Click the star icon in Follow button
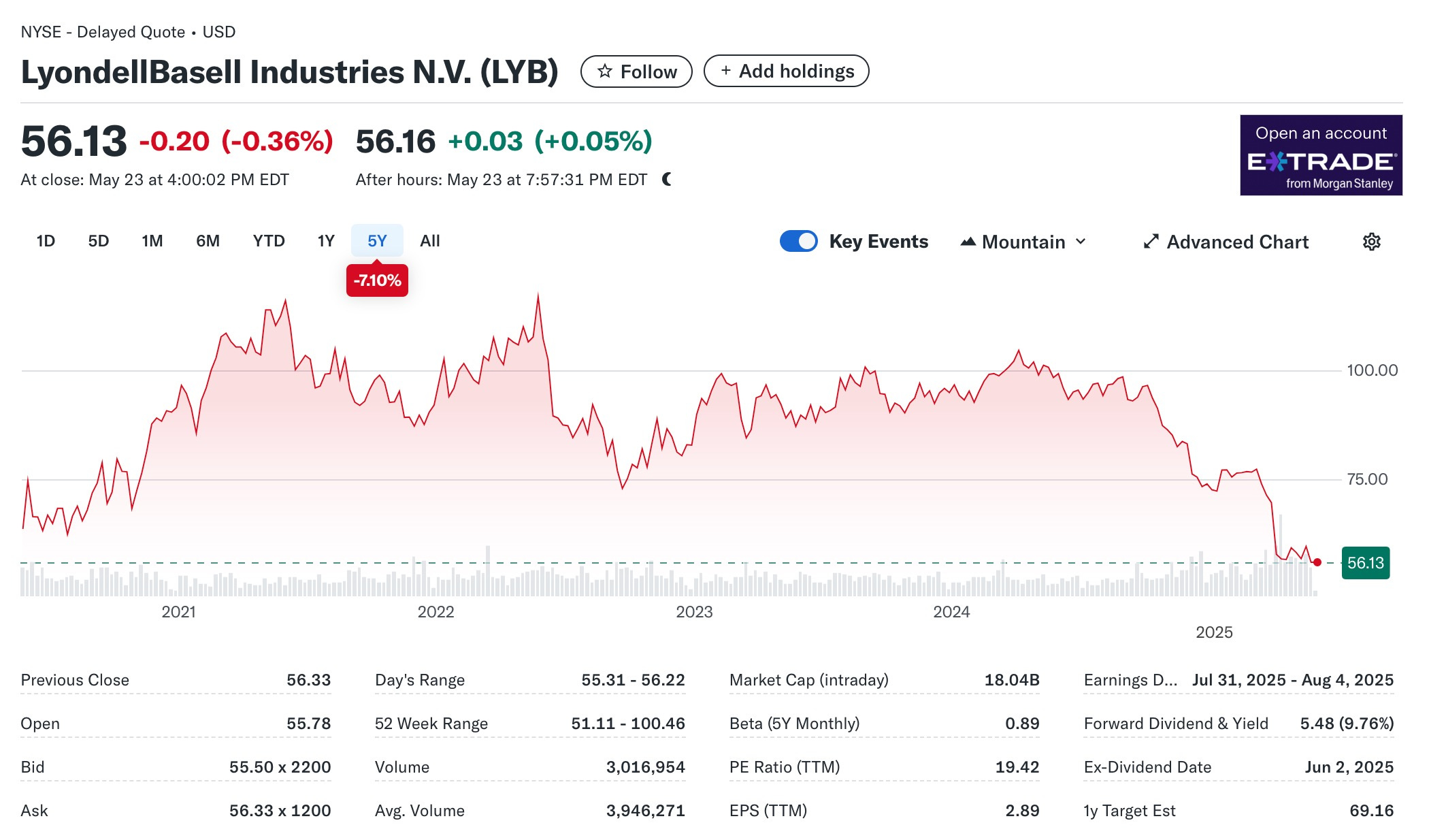1429x840 pixels. [605, 71]
